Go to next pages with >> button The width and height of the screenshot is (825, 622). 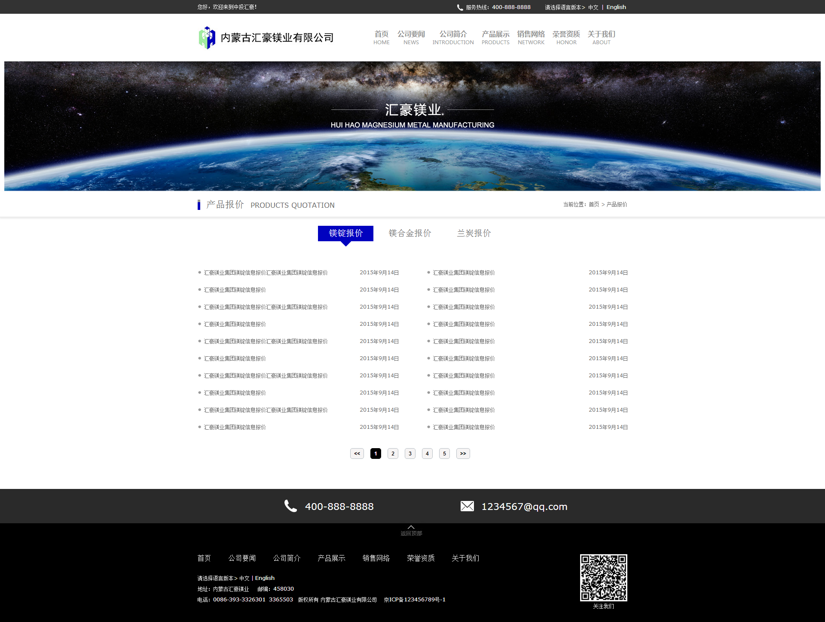[x=463, y=453]
